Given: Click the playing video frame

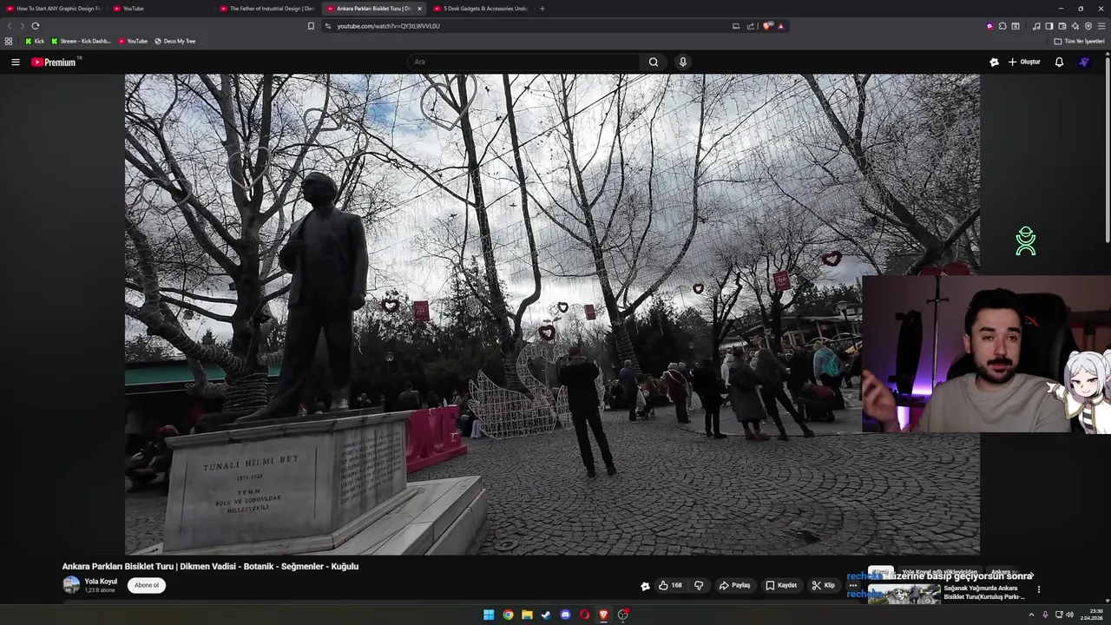Looking at the screenshot, I should (552, 314).
